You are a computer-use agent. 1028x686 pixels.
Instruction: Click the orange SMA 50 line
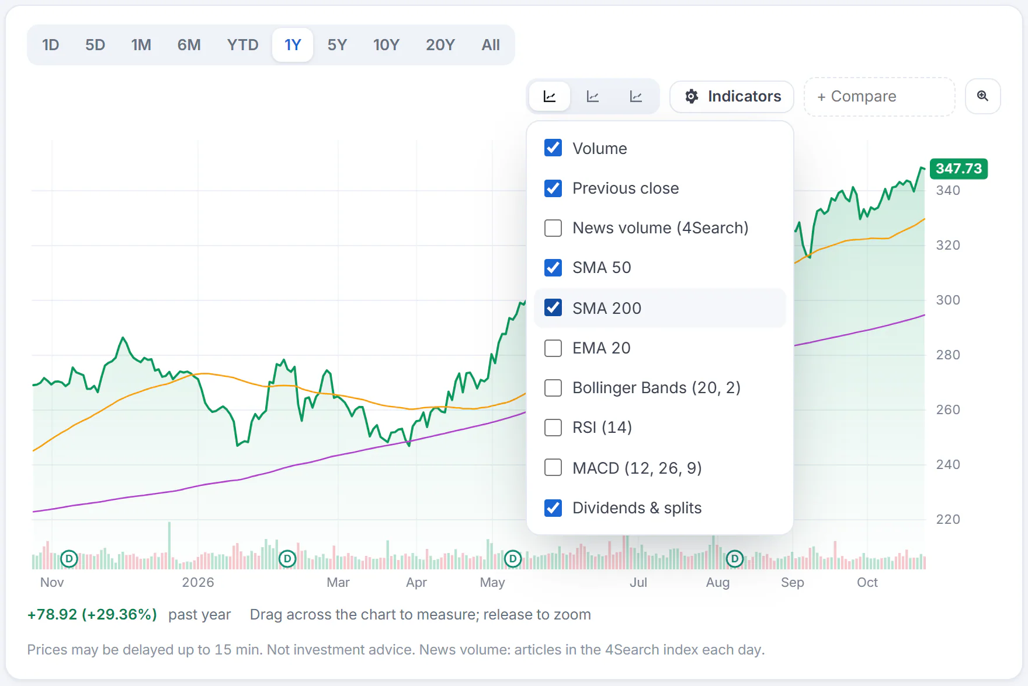(234, 377)
